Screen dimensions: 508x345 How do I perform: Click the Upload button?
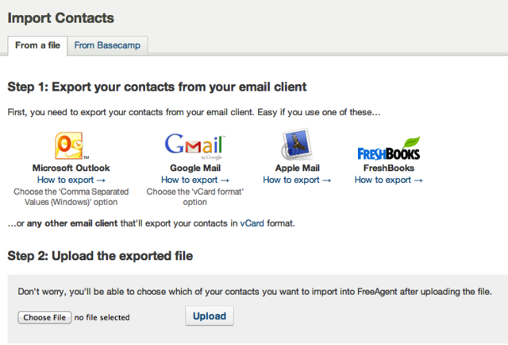(210, 316)
